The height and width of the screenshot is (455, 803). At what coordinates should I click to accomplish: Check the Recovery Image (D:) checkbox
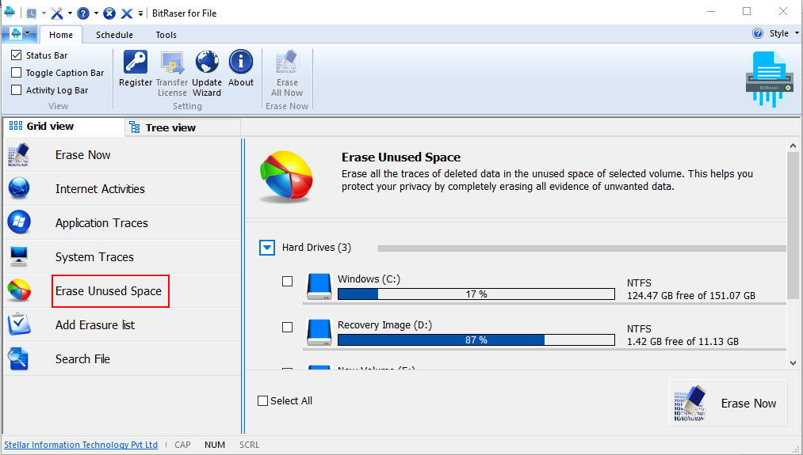(287, 327)
